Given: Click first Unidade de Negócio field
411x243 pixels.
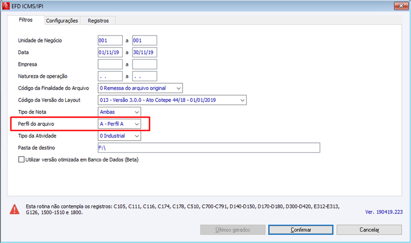Looking at the screenshot, I should [110, 40].
